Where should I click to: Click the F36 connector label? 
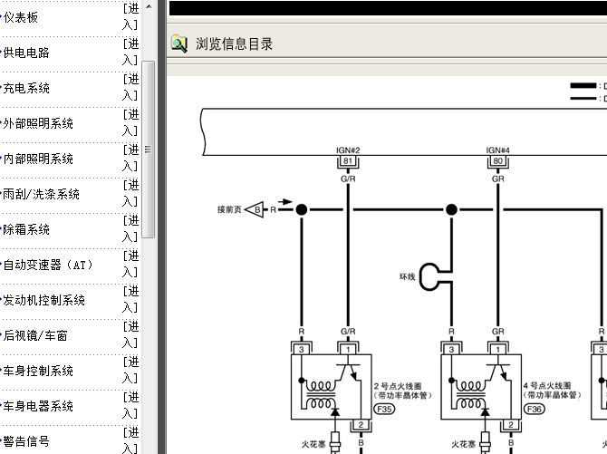[x=535, y=409]
